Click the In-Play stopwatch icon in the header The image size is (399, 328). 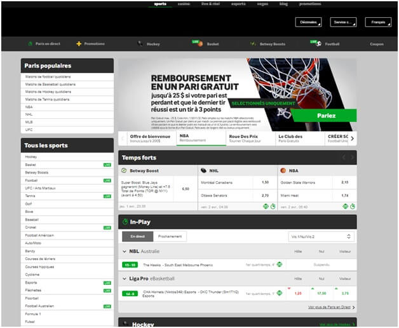pos(125,222)
